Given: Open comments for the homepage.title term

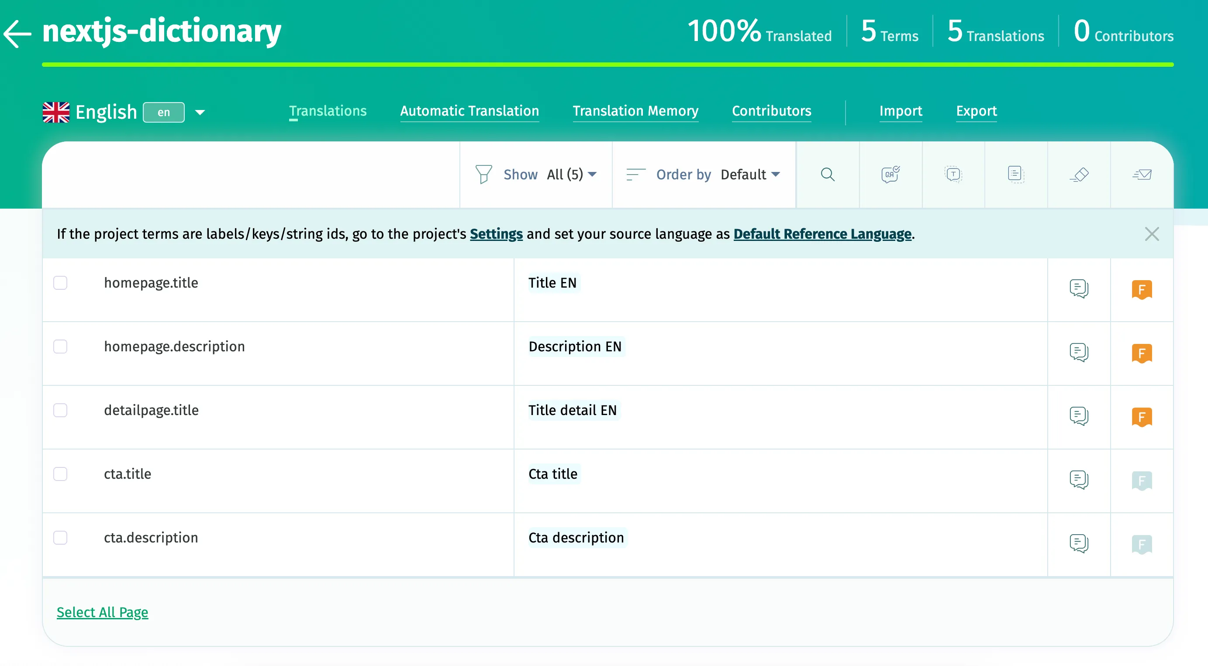Looking at the screenshot, I should [1079, 289].
